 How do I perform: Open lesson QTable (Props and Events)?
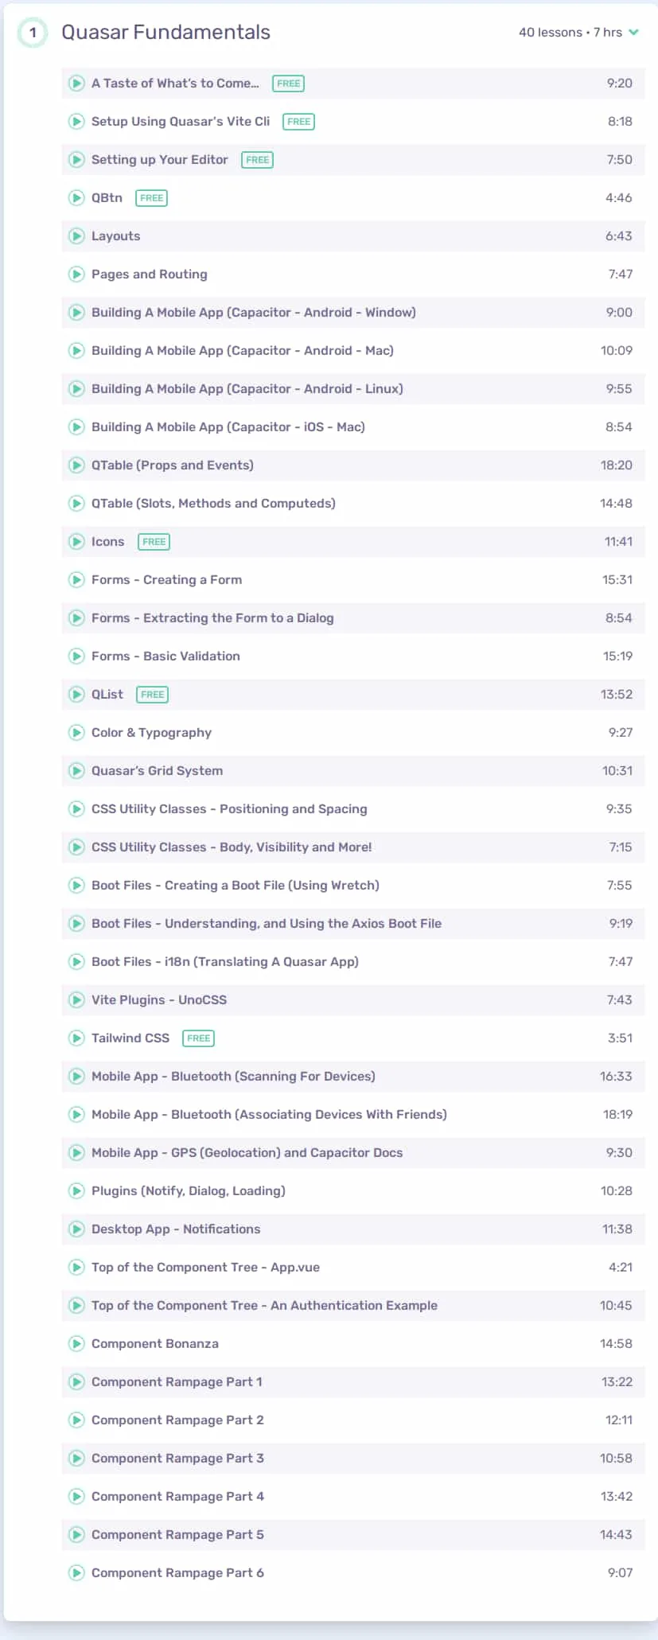(x=353, y=466)
